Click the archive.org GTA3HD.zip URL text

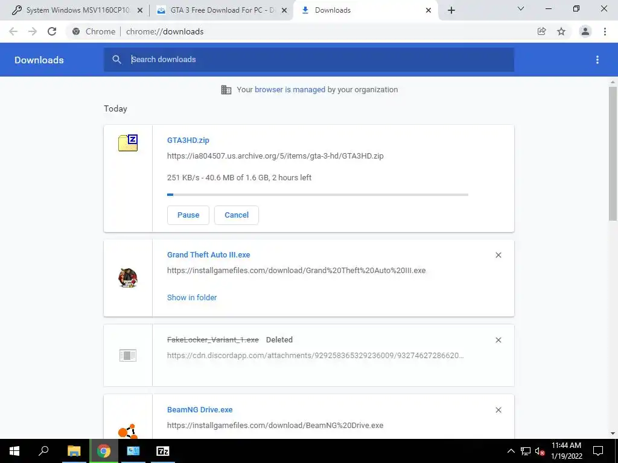(x=275, y=156)
